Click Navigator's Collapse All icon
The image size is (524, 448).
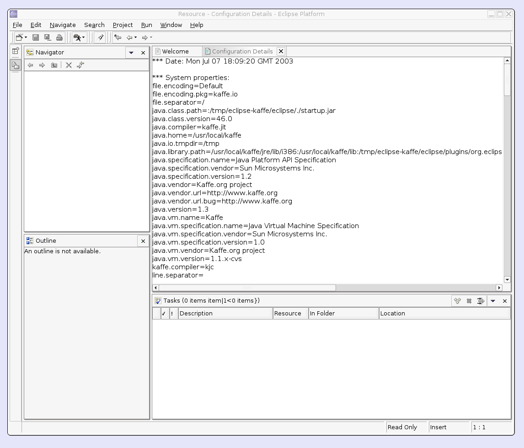tap(69, 65)
